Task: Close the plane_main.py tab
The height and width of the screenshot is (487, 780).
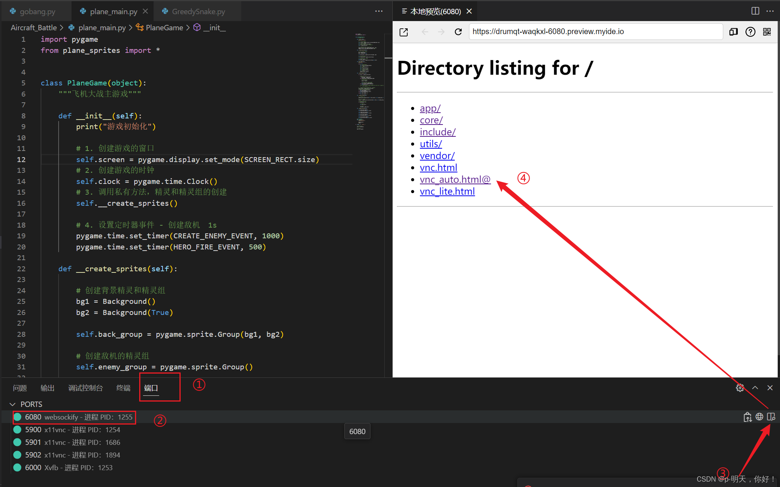Action: 145,11
